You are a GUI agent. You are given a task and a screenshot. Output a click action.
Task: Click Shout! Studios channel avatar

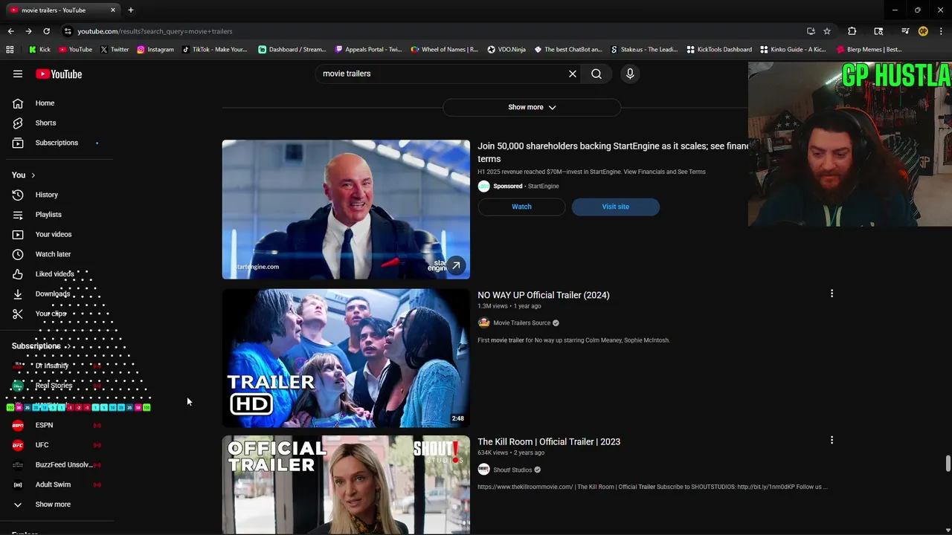483,470
